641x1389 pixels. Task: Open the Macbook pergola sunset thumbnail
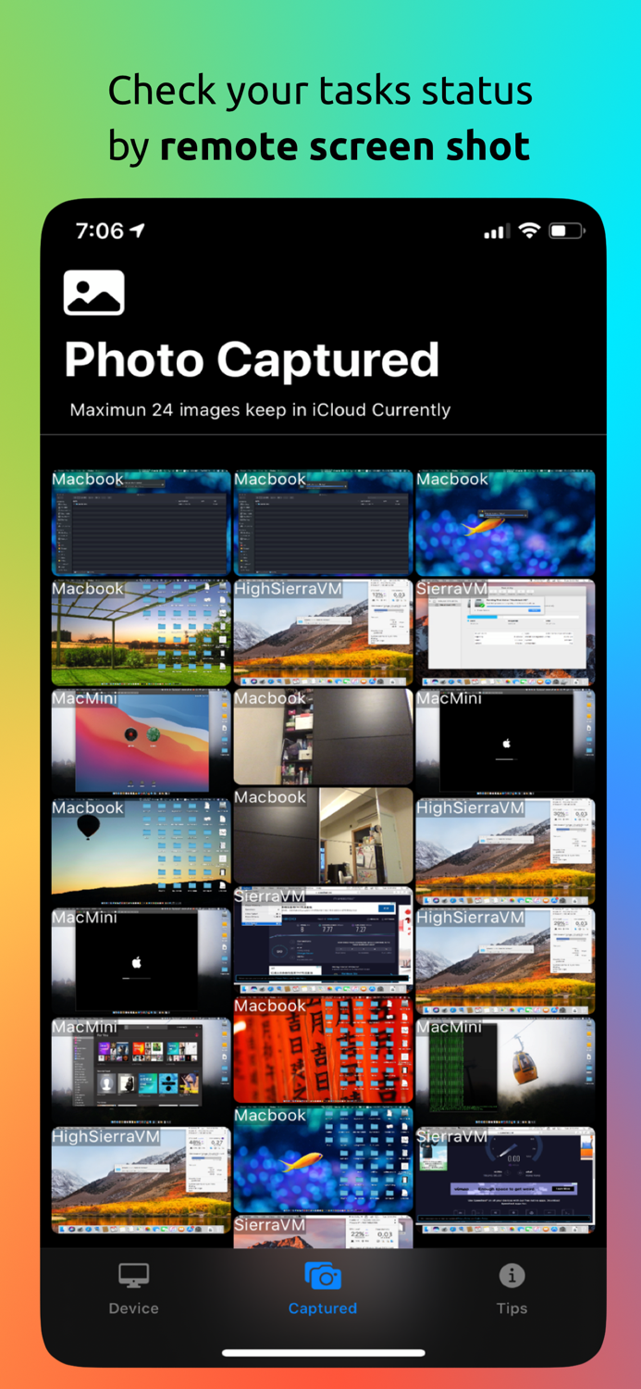(x=141, y=632)
